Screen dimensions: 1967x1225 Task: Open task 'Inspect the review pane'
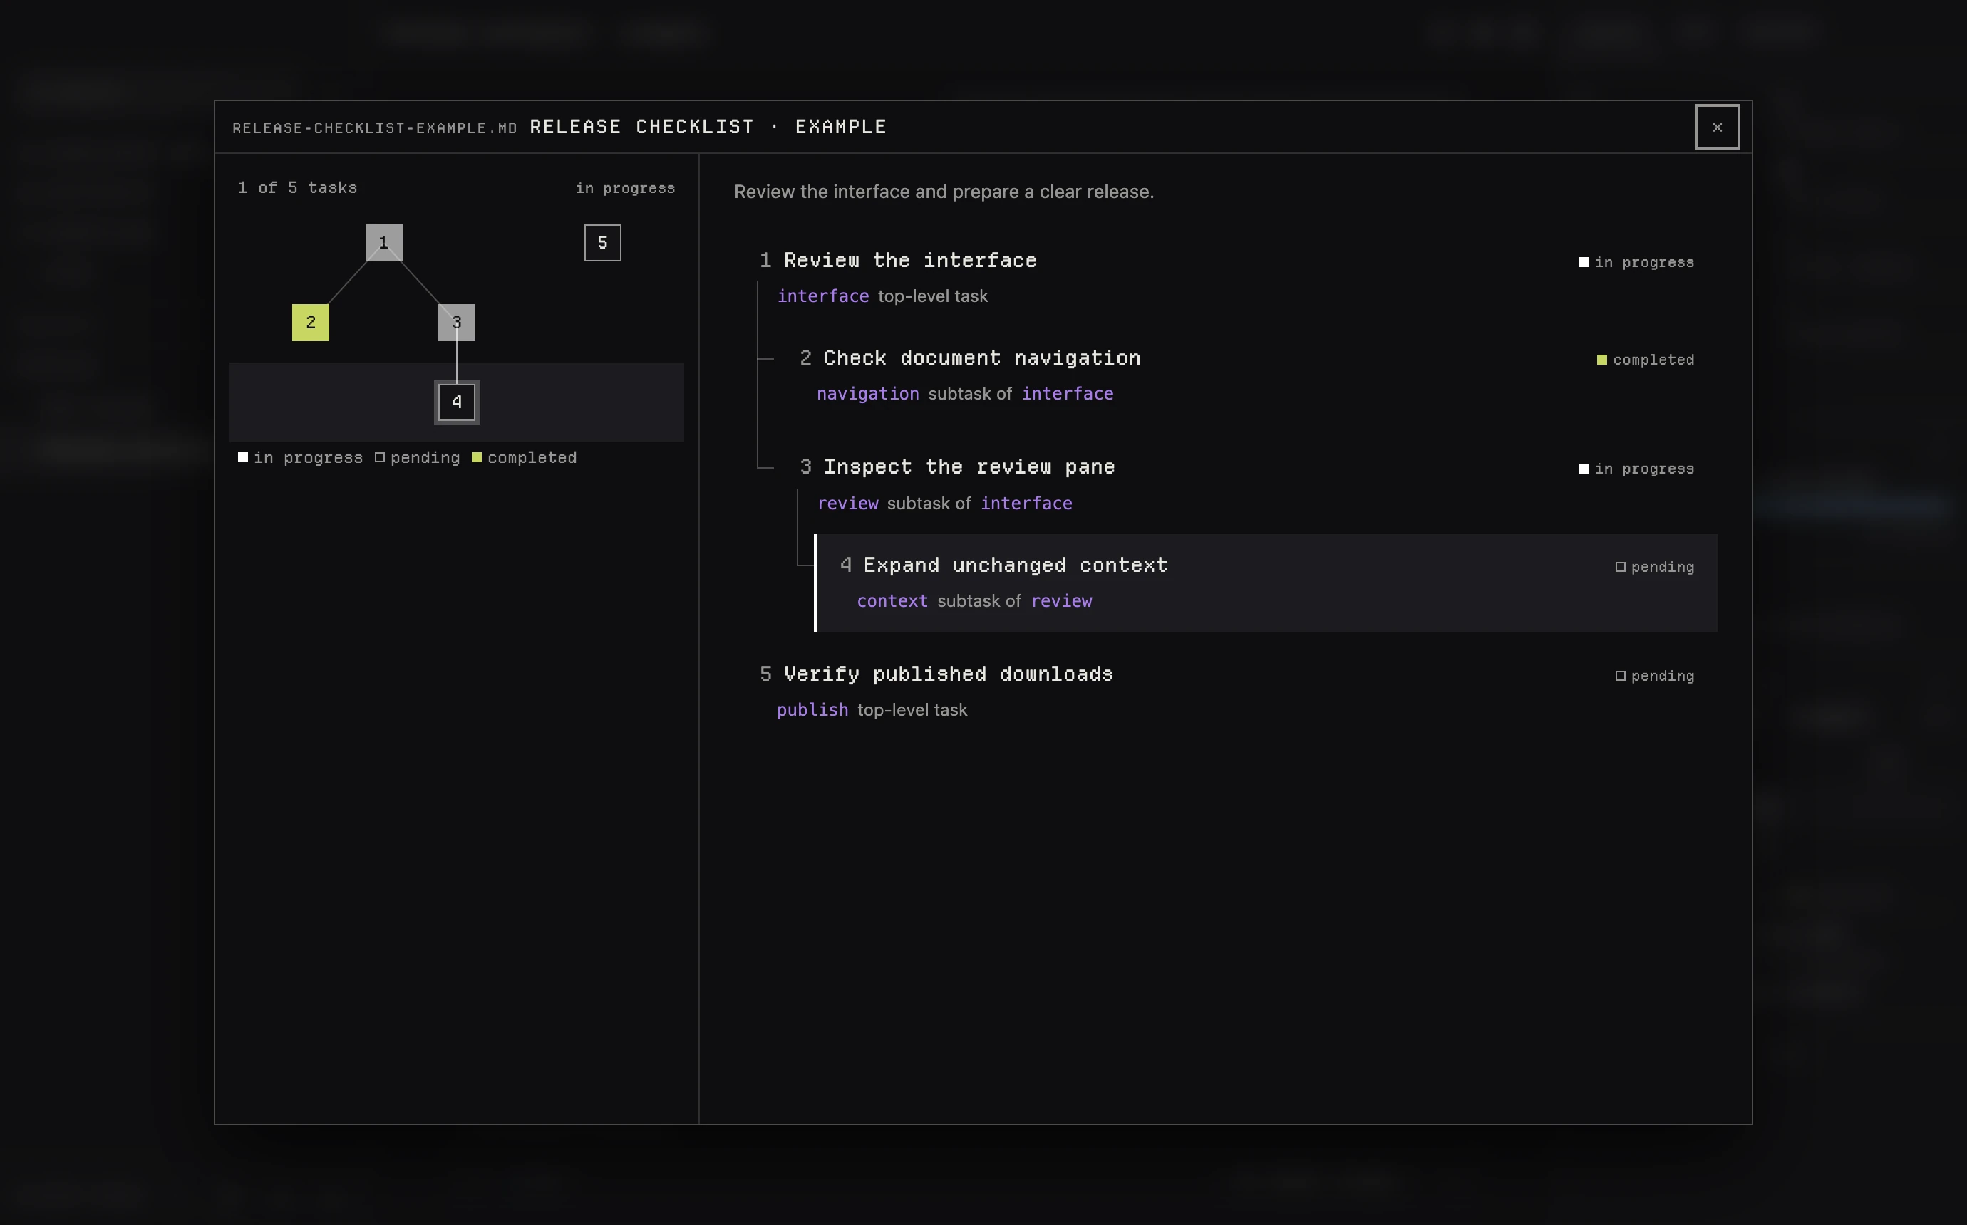tap(969, 466)
